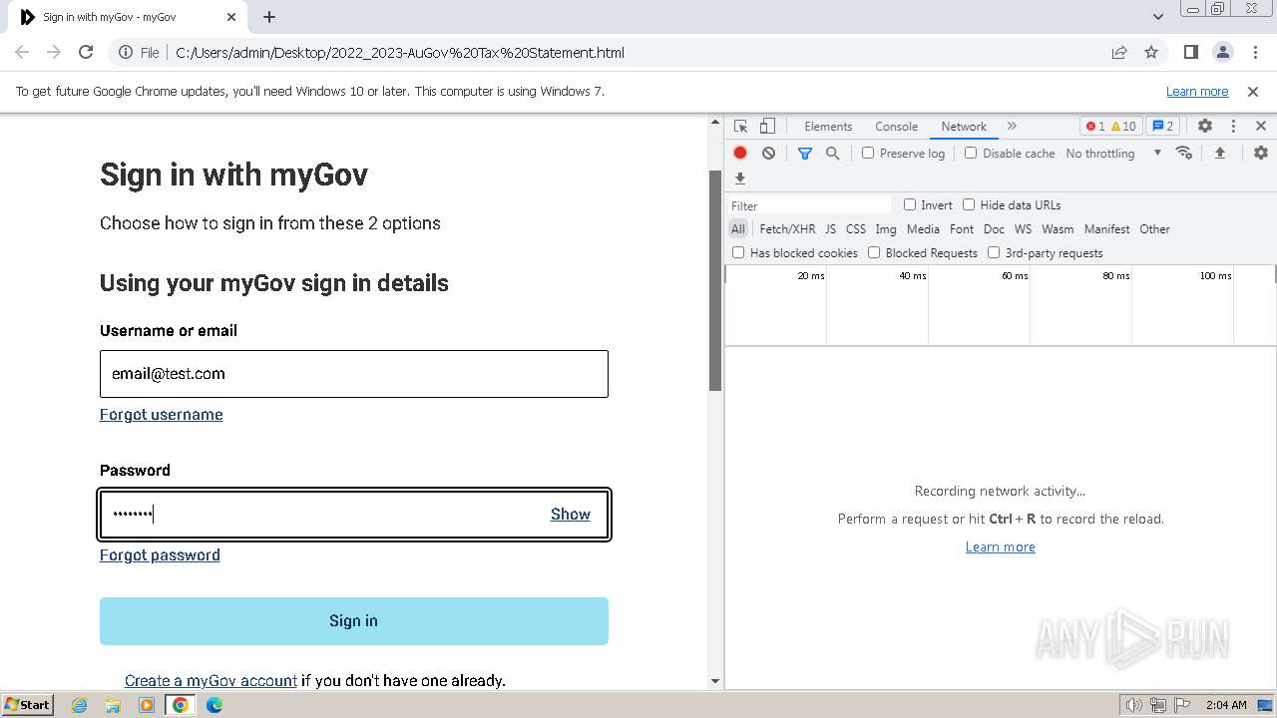
Task: Bookmark this page with the star icon
Action: 1151,53
